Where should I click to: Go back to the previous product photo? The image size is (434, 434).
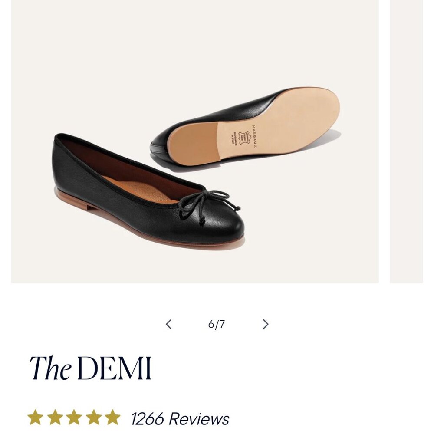[x=169, y=324]
